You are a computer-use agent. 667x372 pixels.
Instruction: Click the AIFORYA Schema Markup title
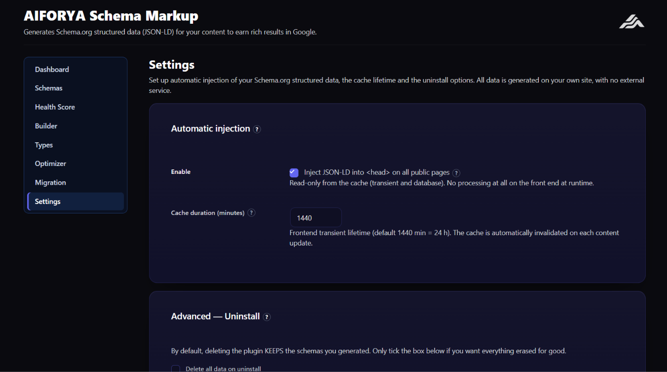click(111, 16)
